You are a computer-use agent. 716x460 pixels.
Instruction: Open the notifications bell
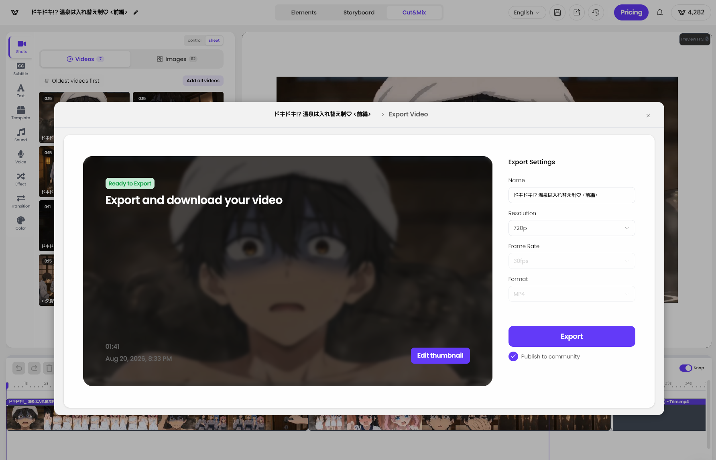click(x=660, y=12)
